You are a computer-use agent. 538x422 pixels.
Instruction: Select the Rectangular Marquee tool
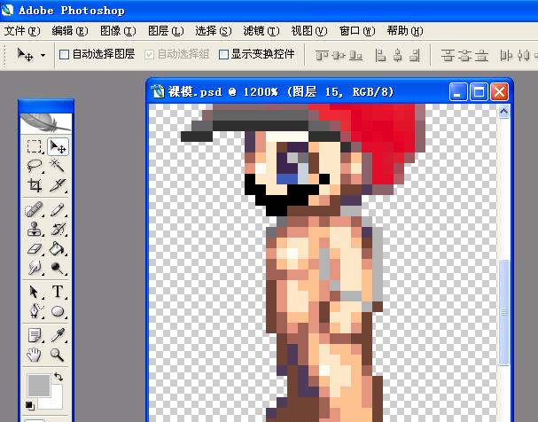(x=35, y=146)
